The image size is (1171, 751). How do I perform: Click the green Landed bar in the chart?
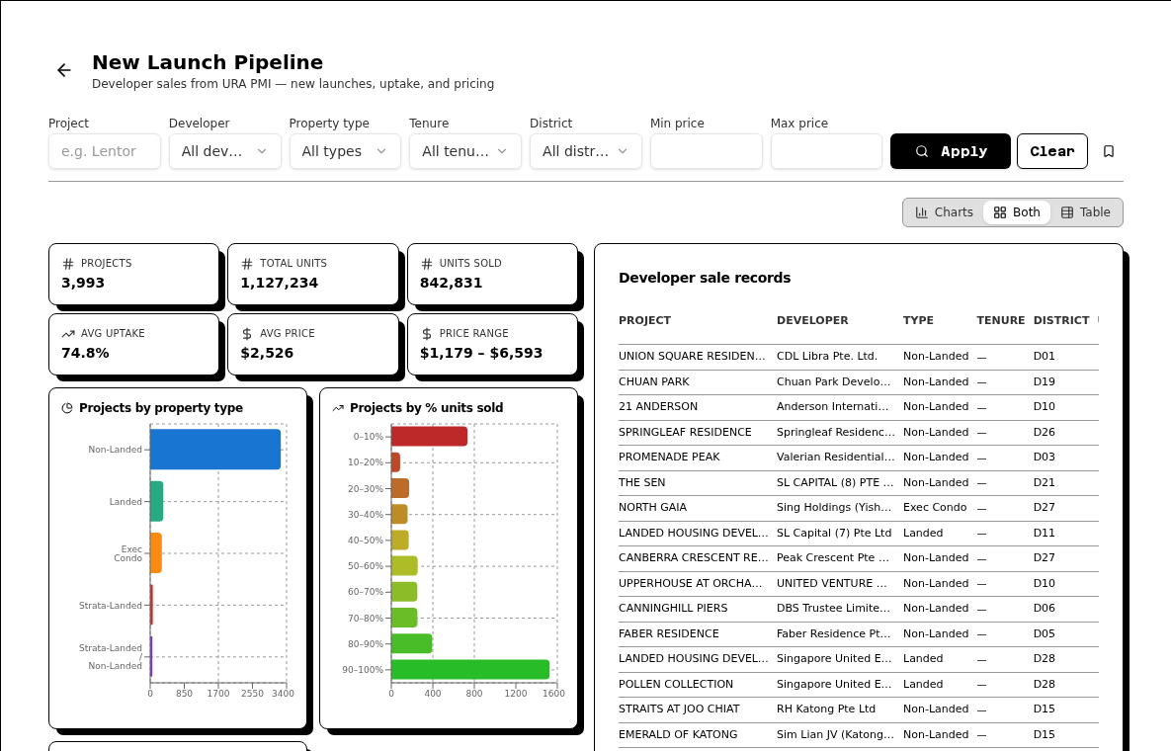click(x=156, y=502)
